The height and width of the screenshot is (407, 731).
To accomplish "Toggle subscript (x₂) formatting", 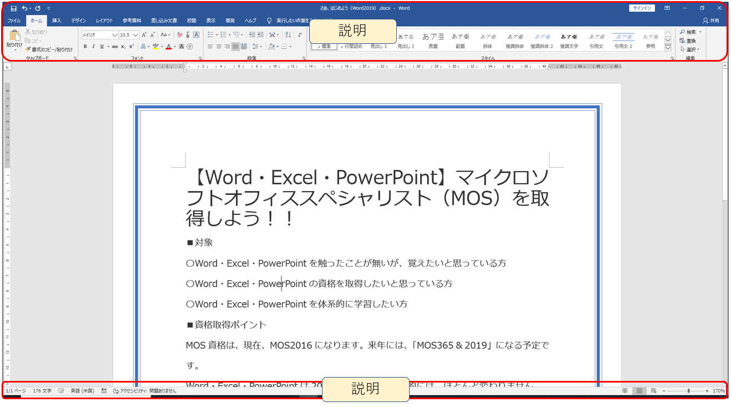I will click(x=123, y=47).
